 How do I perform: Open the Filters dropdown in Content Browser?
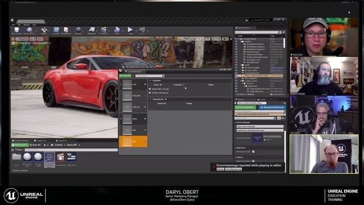(19, 150)
